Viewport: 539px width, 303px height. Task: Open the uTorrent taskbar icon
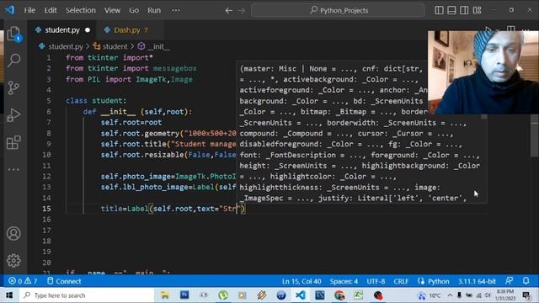pos(223,295)
